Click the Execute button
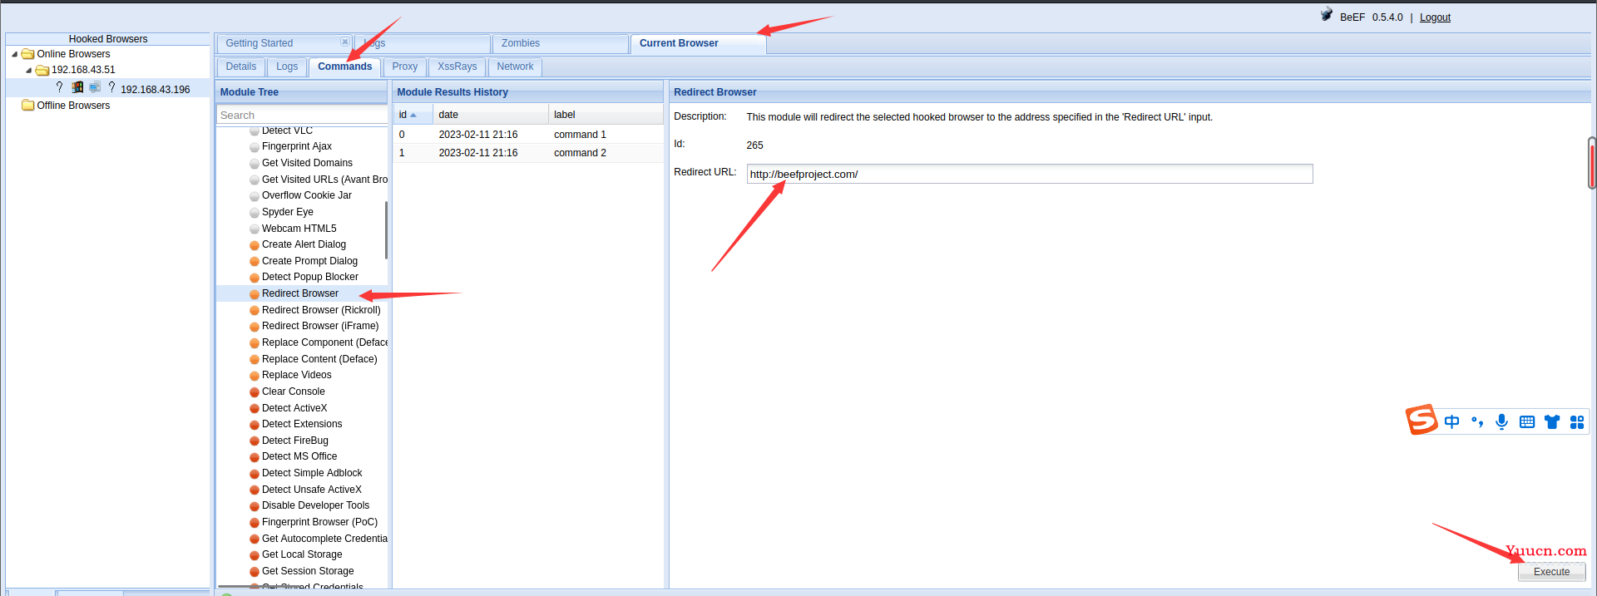The image size is (1597, 596). 1552,572
